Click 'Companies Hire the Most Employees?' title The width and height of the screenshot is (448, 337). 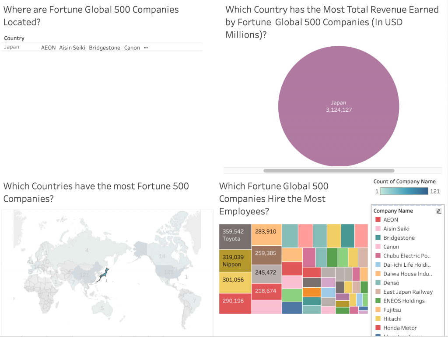pos(274,199)
